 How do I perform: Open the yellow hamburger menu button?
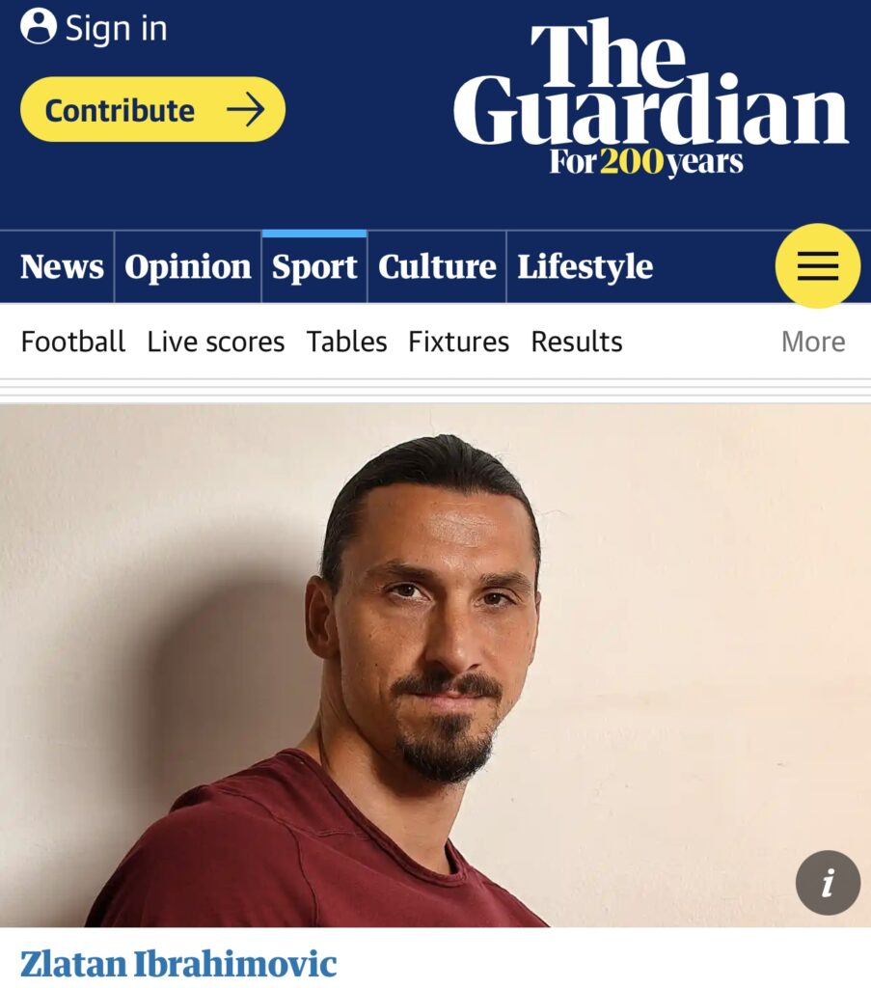pyautogui.click(x=818, y=266)
